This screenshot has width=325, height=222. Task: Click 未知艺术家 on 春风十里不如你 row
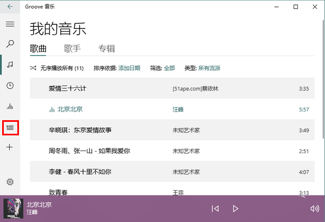pyautogui.click(x=186, y=172)
